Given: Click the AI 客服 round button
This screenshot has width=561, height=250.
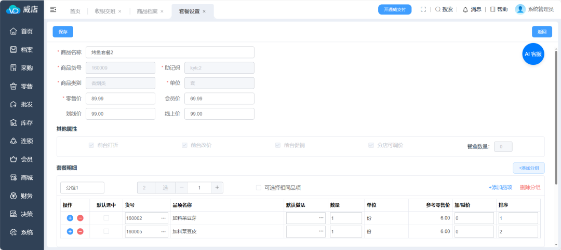Looking at the screenshot, I should coord(533,54).
